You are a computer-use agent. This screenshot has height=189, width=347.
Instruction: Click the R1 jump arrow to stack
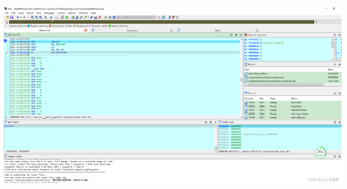point(261,43)
